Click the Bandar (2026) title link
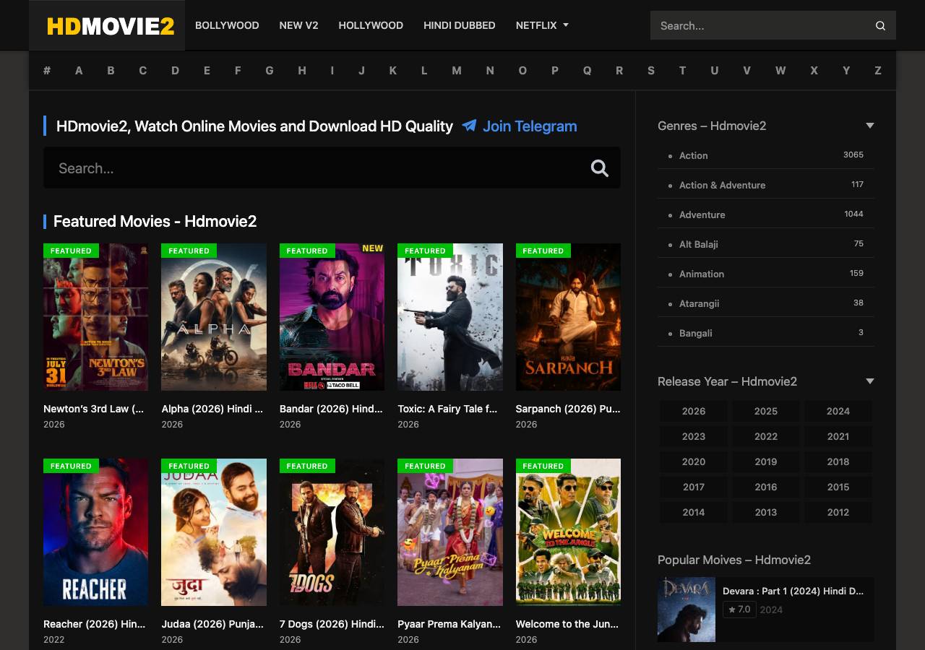This screenshot has width=925, height=650. click(331, 409)
